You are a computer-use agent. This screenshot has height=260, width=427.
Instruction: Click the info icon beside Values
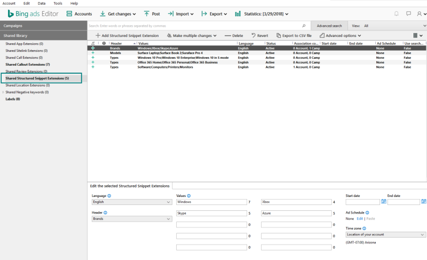click(189, 196)
